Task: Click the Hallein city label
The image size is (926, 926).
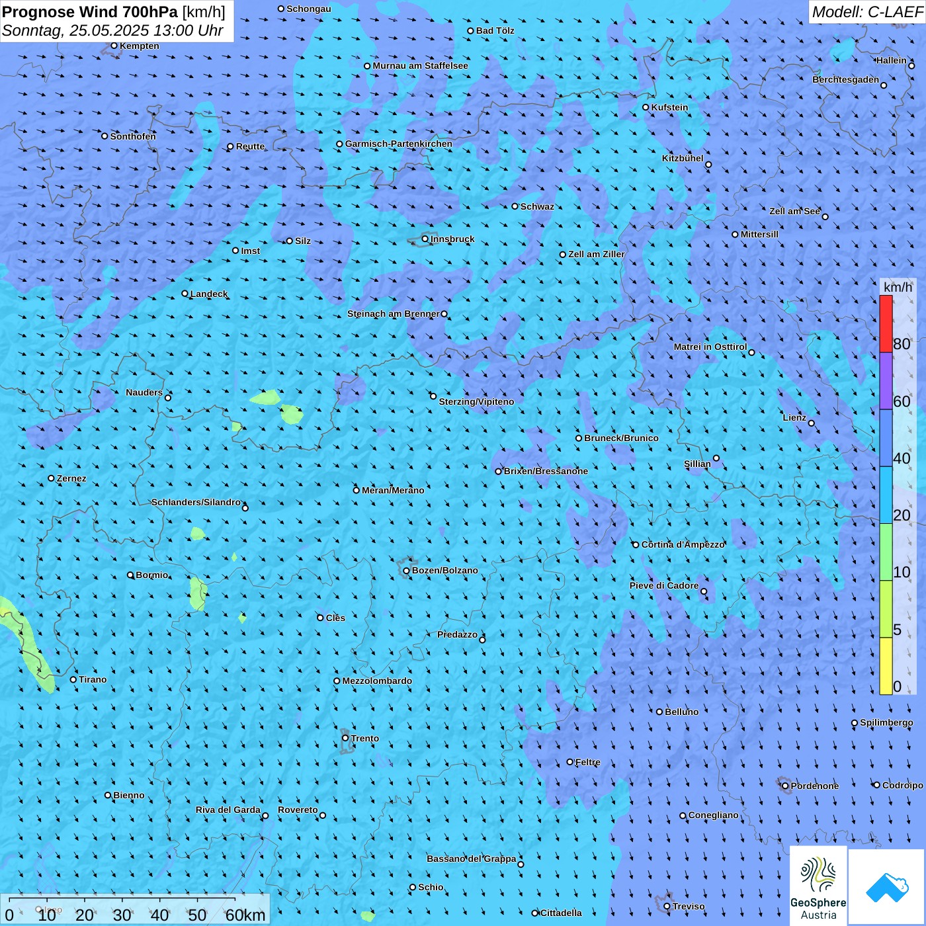Action: click(x=892, y=60)
